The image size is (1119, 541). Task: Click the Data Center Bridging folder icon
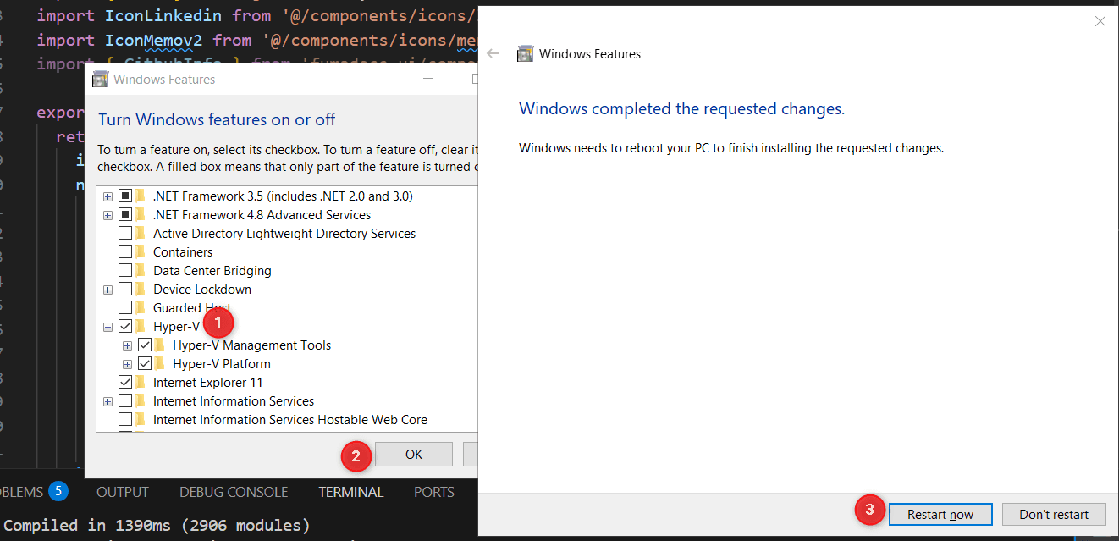click(141, 271)
